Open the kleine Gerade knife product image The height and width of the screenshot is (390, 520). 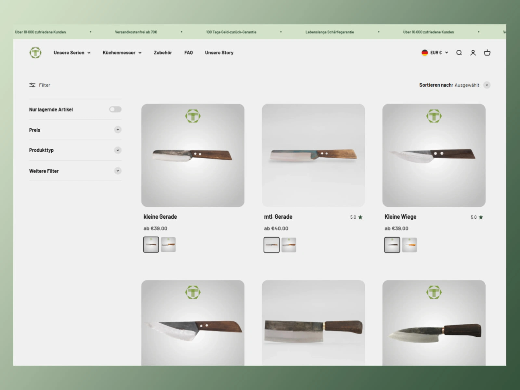click(x=193, y=155)
